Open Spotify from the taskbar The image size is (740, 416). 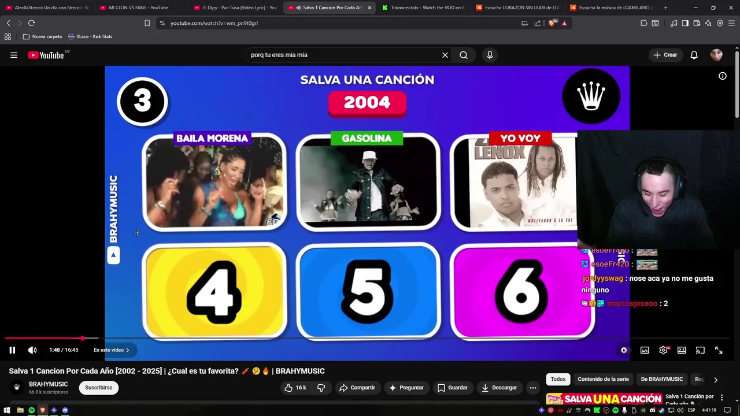(31, 410)
